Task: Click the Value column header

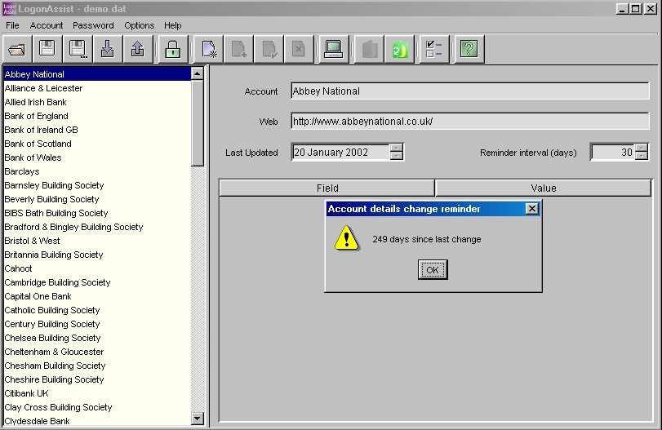Action: (544, 188)
